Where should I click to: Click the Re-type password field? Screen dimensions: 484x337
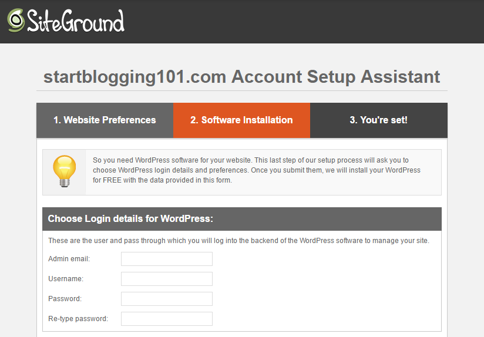click(x=167, y=319)
